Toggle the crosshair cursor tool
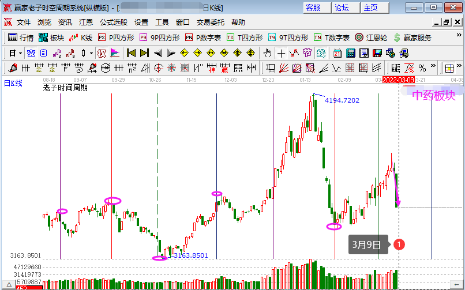The image size is (465, 290). tap(281, 53)
